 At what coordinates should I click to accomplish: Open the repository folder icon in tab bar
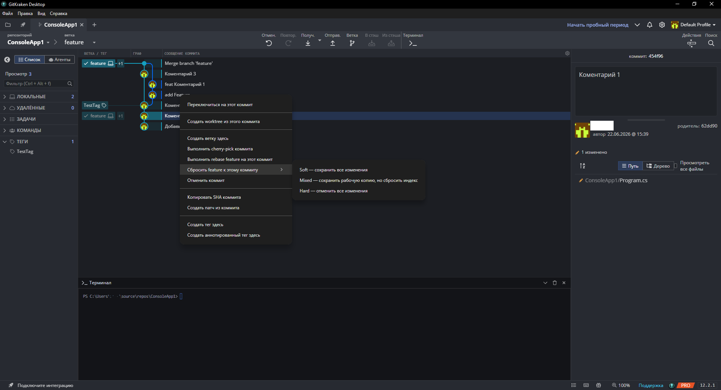pos(8,25)
